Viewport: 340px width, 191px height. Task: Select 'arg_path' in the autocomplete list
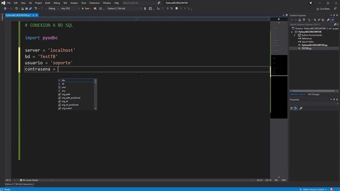[x=76, y=94]
